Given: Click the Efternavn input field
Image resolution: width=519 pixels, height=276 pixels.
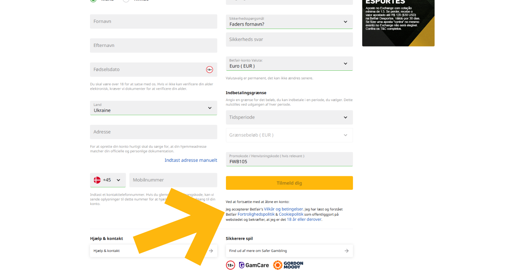Looking at the screenshot, I should [154, 46].
